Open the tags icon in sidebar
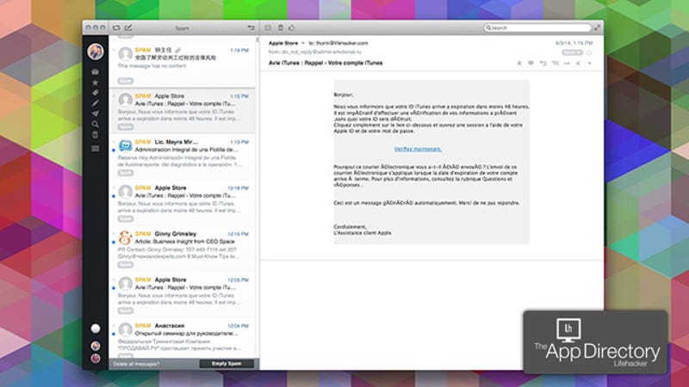The width and height of the screenshot is (689, 387). (x=95, y=93)
